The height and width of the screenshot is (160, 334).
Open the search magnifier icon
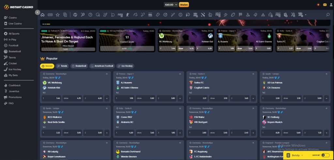(328, 15)
